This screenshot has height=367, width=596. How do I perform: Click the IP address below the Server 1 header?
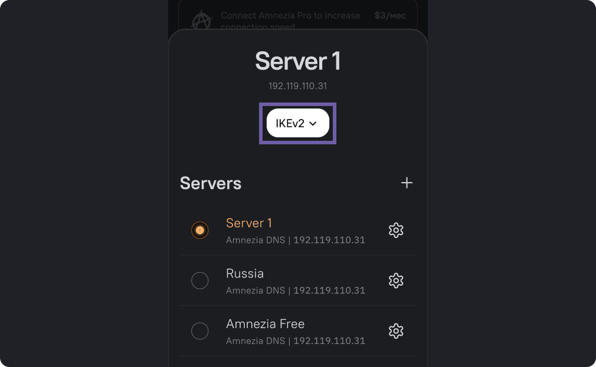click(x=297, y=86)
